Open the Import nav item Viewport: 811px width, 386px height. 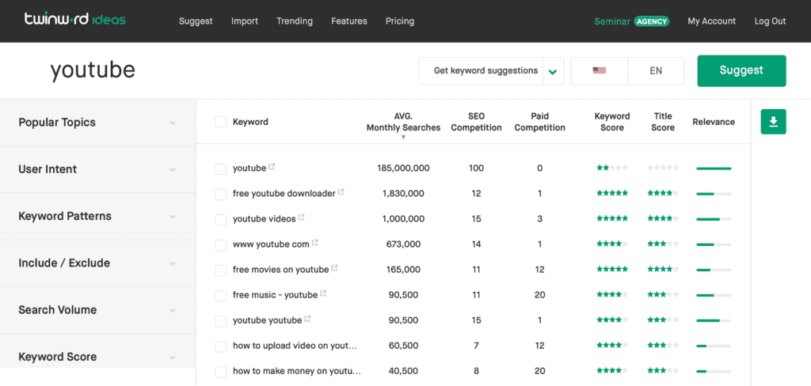pos(245,21)
